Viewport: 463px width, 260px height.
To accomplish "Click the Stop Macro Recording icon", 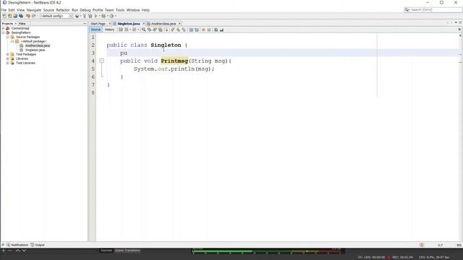I will pos(209,30).
